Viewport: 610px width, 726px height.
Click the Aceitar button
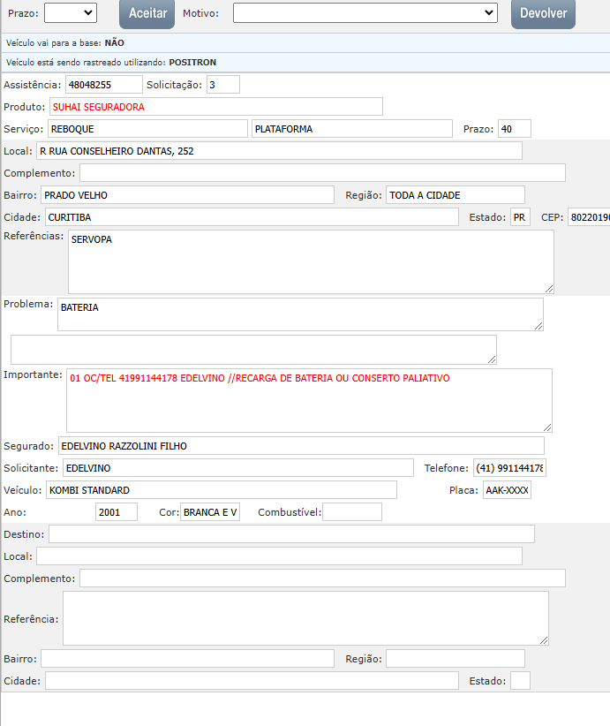[147, 13]
